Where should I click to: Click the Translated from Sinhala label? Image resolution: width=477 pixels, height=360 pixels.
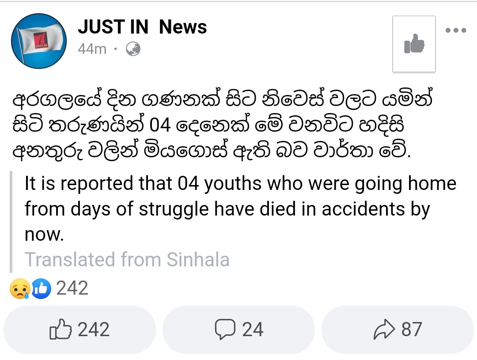(x=127, y=260)
